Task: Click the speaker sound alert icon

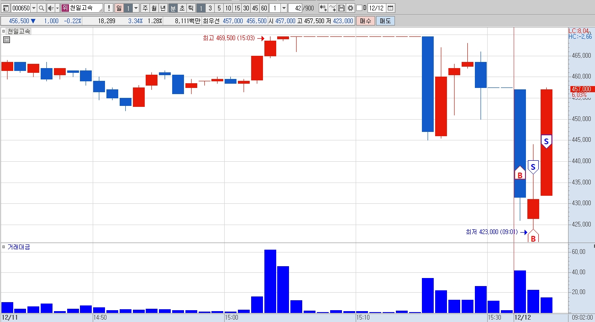Action: pos(51,8)
